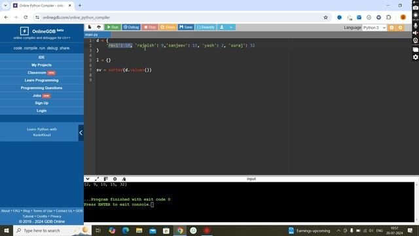
Task: Click the Tutorial footer link
Action: pos(28,216)
